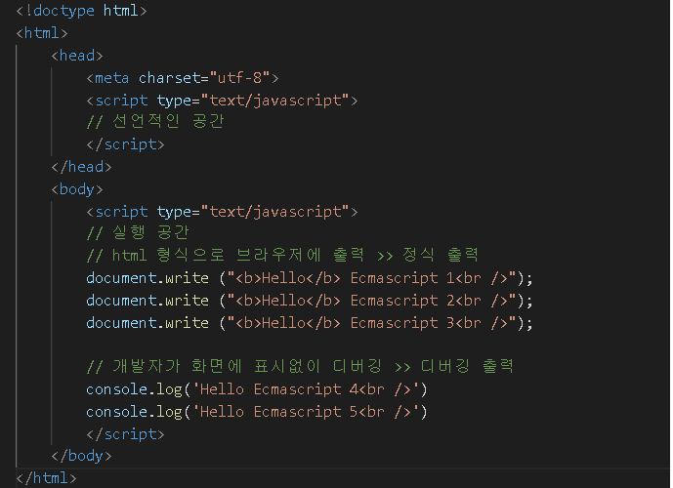Click the closing html tag
This screenshot has width=673, height=488.
[46, 478]
